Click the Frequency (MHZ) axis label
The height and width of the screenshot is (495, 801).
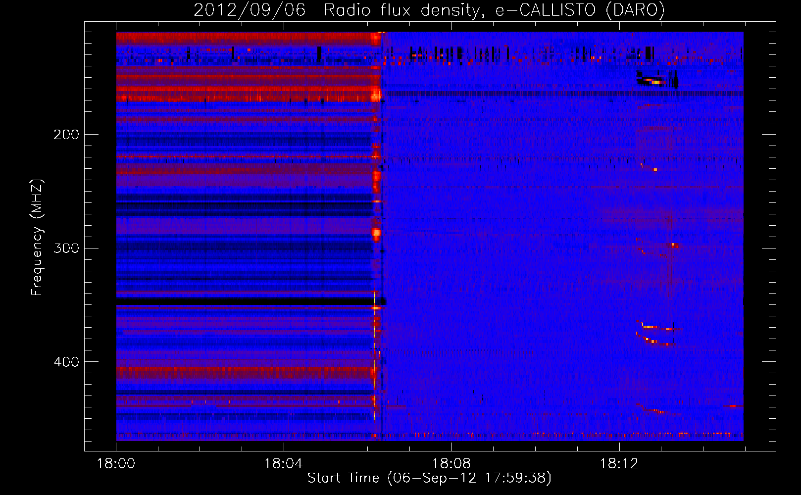[x=38, y=238]
